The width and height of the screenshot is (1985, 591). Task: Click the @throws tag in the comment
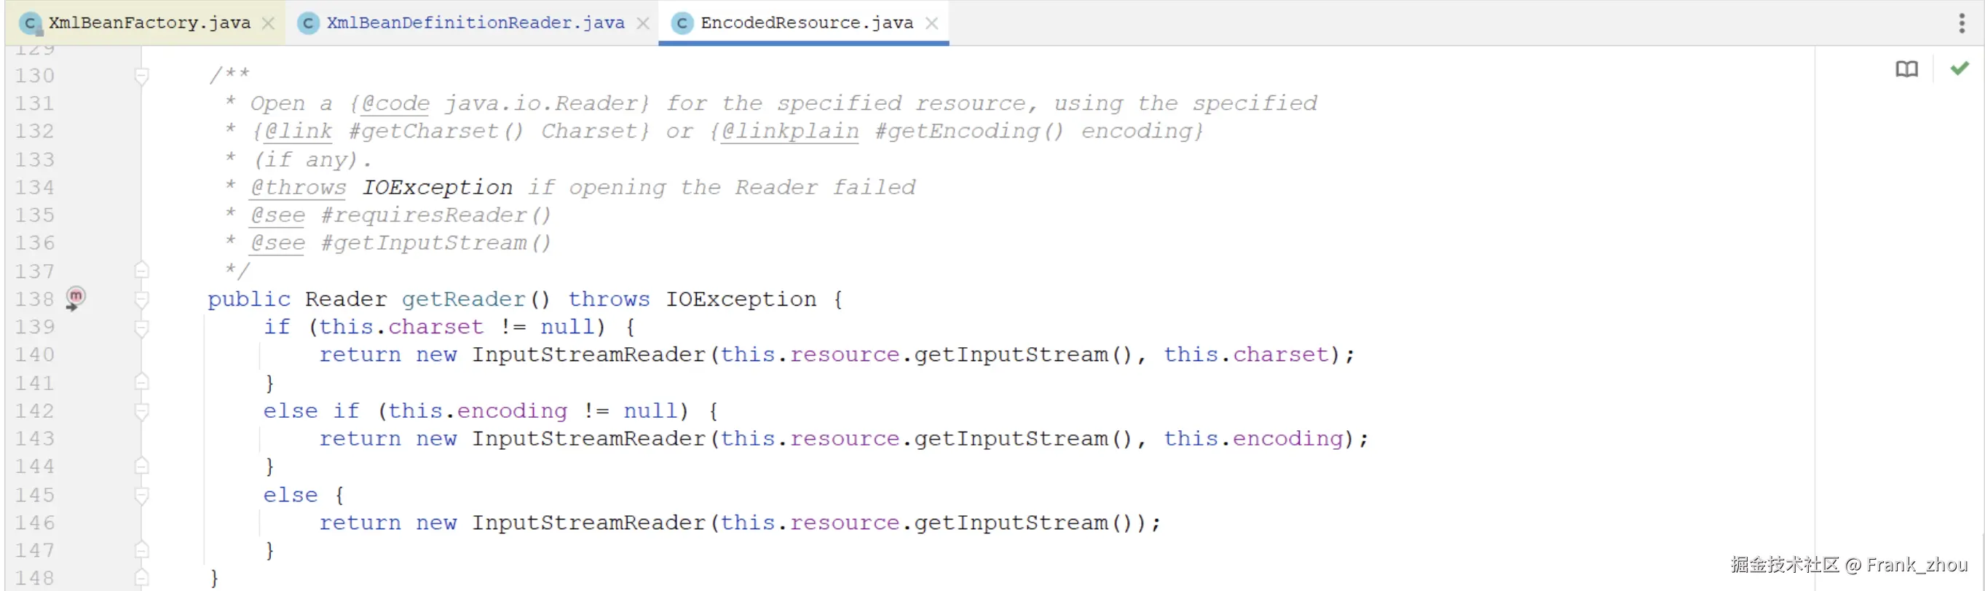(299, 187)
